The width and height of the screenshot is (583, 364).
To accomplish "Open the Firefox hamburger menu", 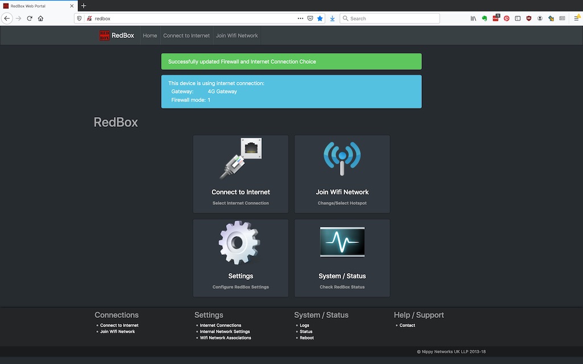I will click(x=577, y=18).
